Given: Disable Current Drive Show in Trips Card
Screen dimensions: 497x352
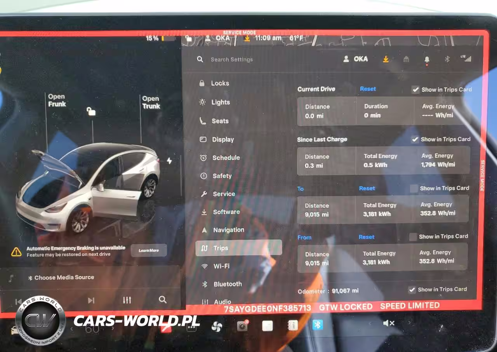Looking at the screenshot, I should tap(415, 90).
